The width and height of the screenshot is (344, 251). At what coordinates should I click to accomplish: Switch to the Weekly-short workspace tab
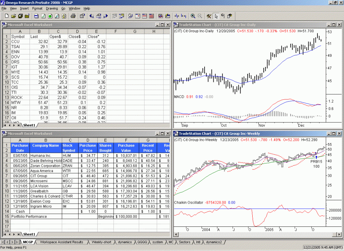pos(101,242)
